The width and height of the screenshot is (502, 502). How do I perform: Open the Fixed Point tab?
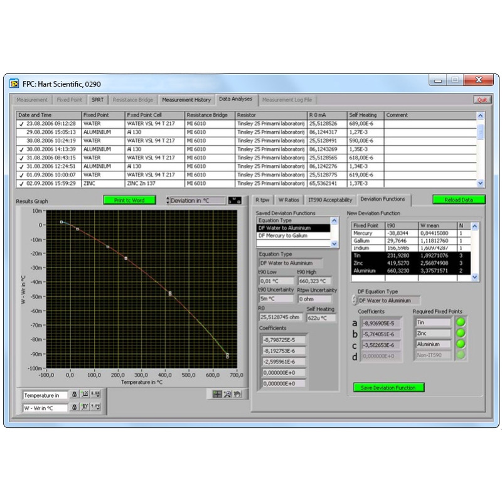pos(69,100)
